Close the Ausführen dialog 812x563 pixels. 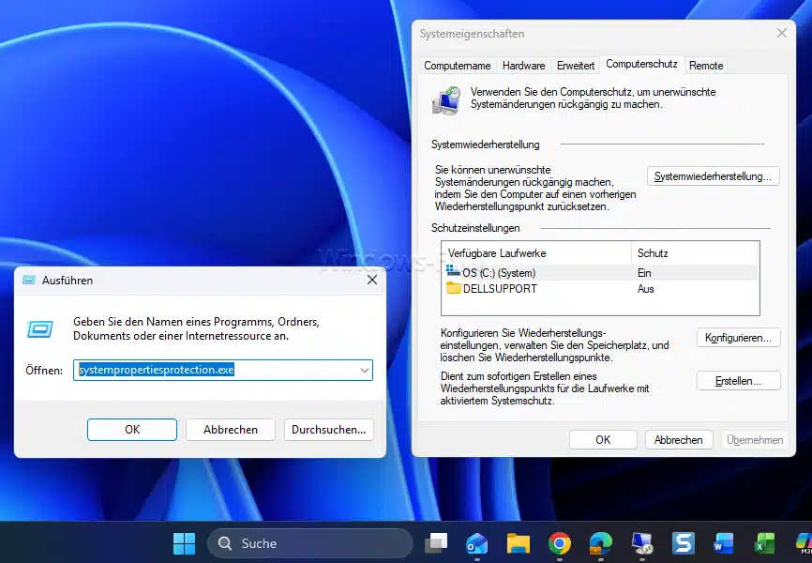pyautogui.click(x=372, y=280)
